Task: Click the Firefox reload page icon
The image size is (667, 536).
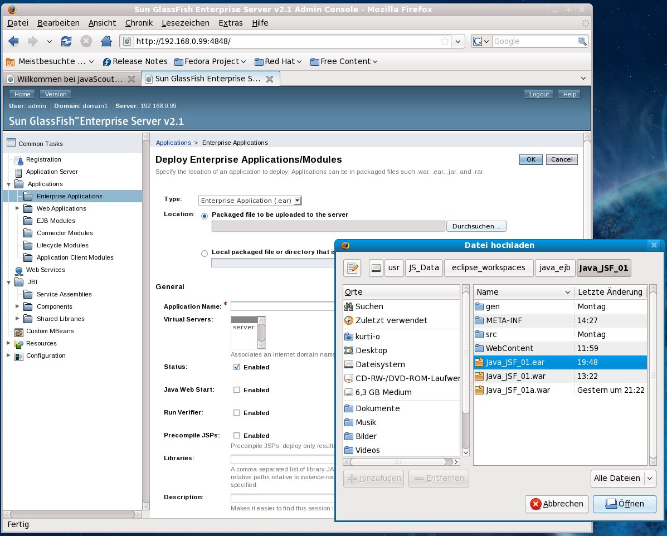Action: pos(66,41)
